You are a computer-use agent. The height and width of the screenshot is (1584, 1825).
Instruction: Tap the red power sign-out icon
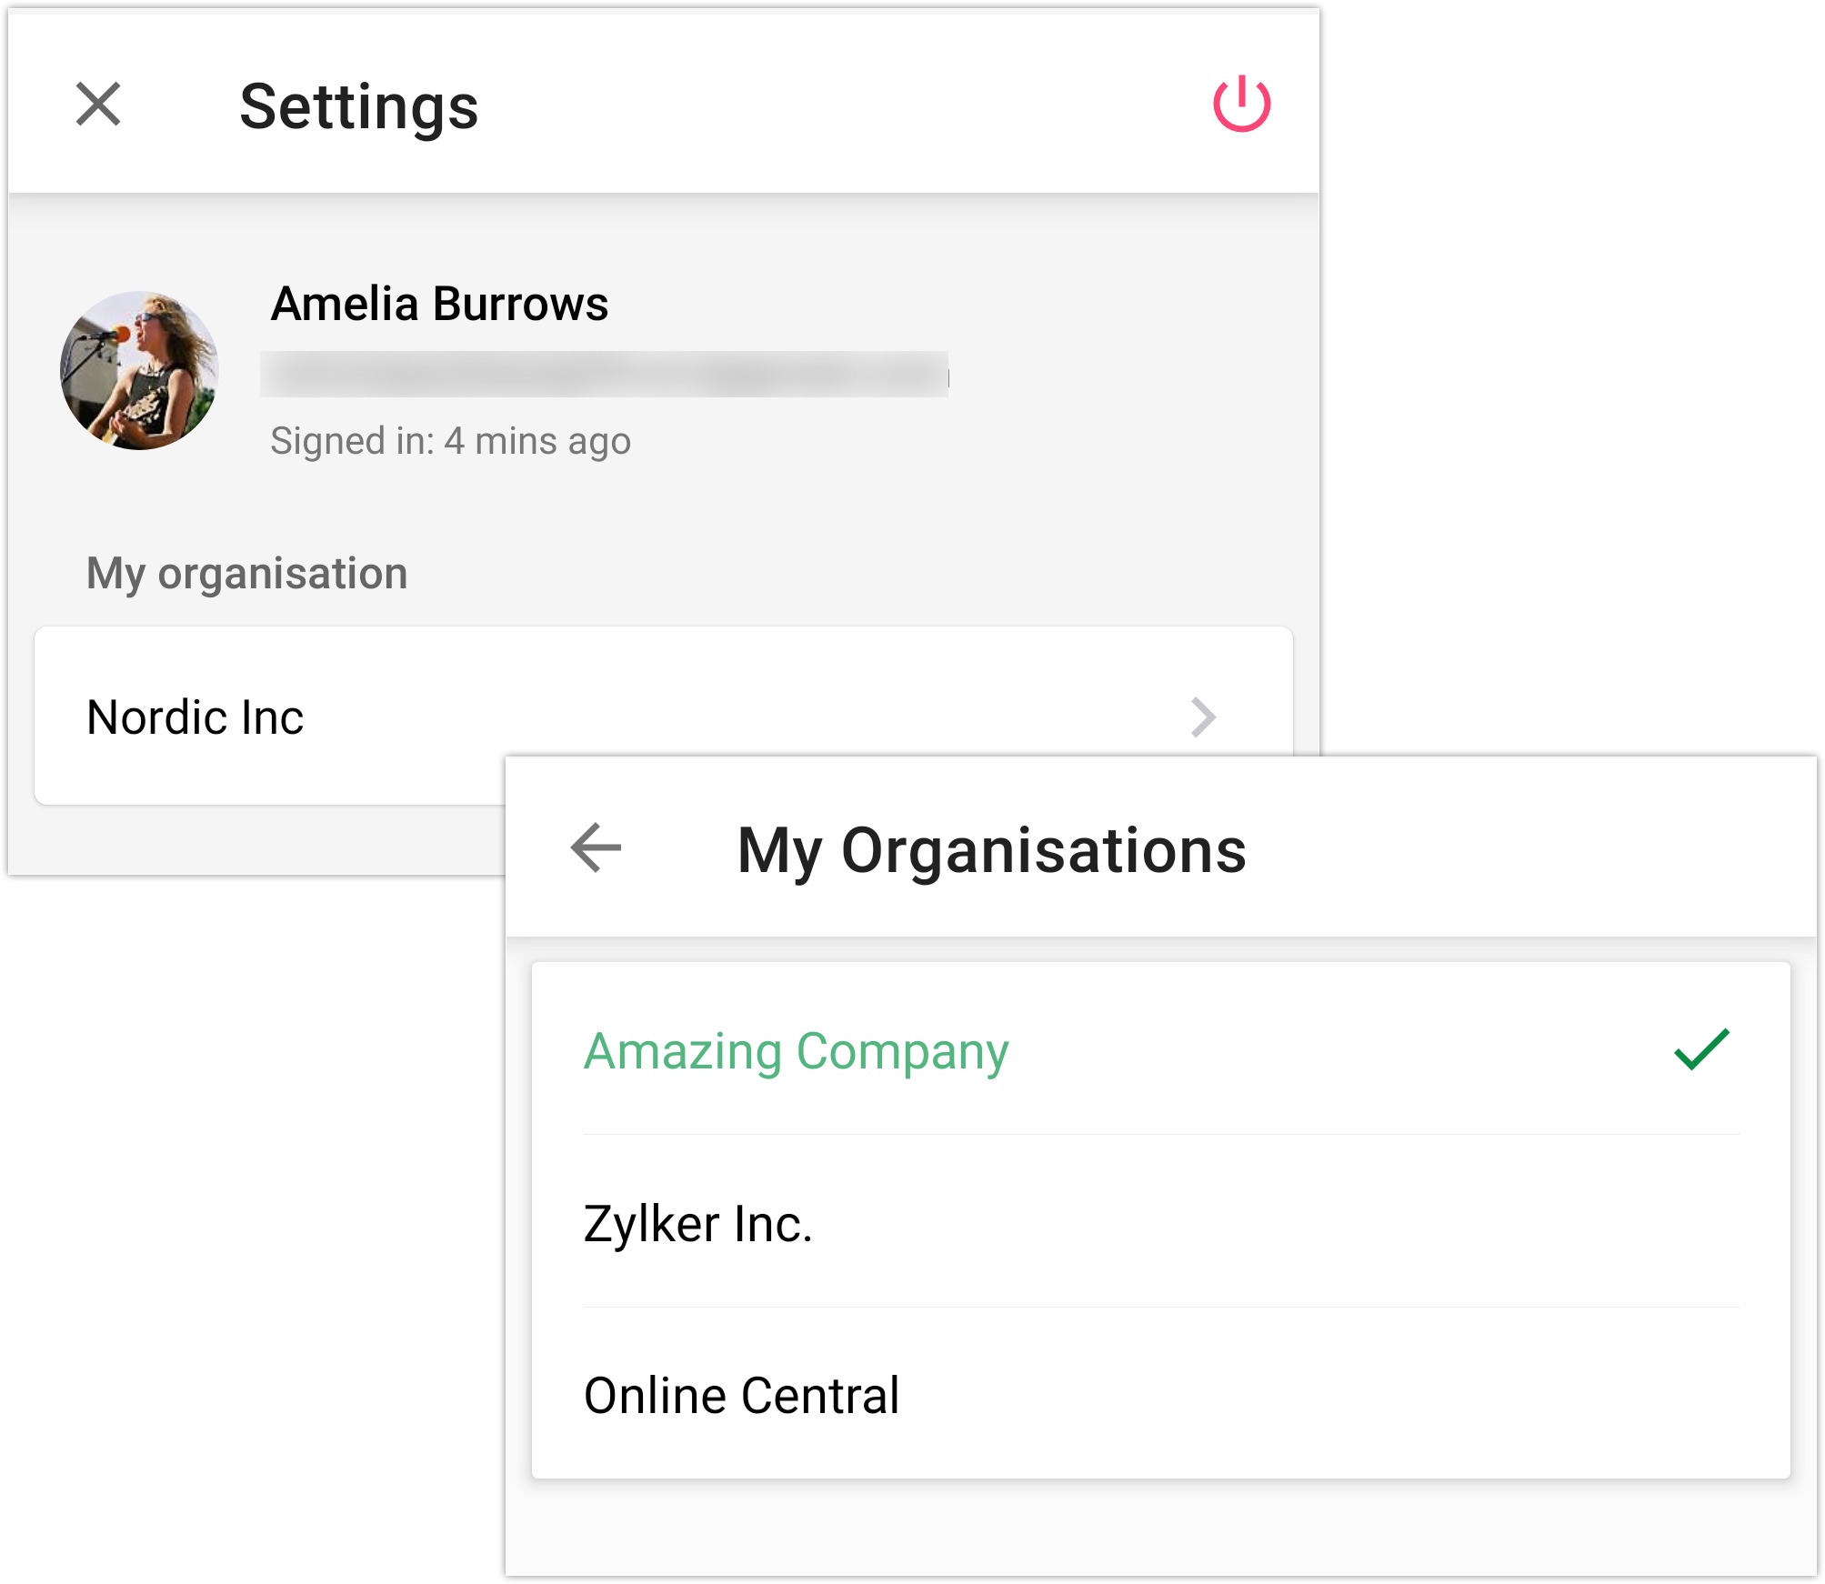click(1241, 104)
